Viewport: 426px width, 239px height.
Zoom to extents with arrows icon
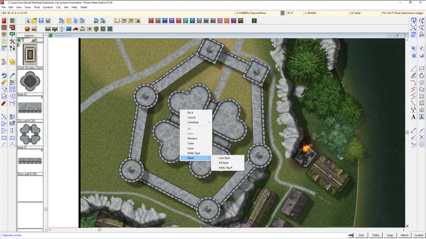point(413,27)
